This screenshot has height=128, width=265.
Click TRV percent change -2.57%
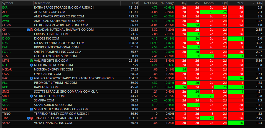pyautogui.click(x=169, y=118)
